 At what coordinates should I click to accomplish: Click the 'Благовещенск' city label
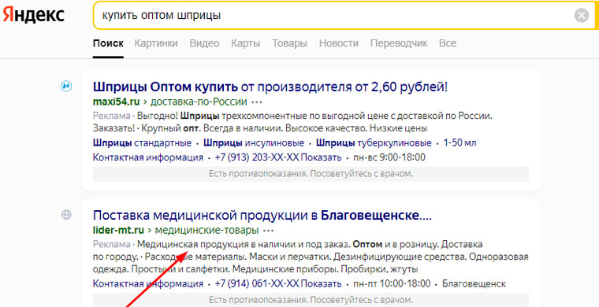pyautogui.click(x=474, y=283)
